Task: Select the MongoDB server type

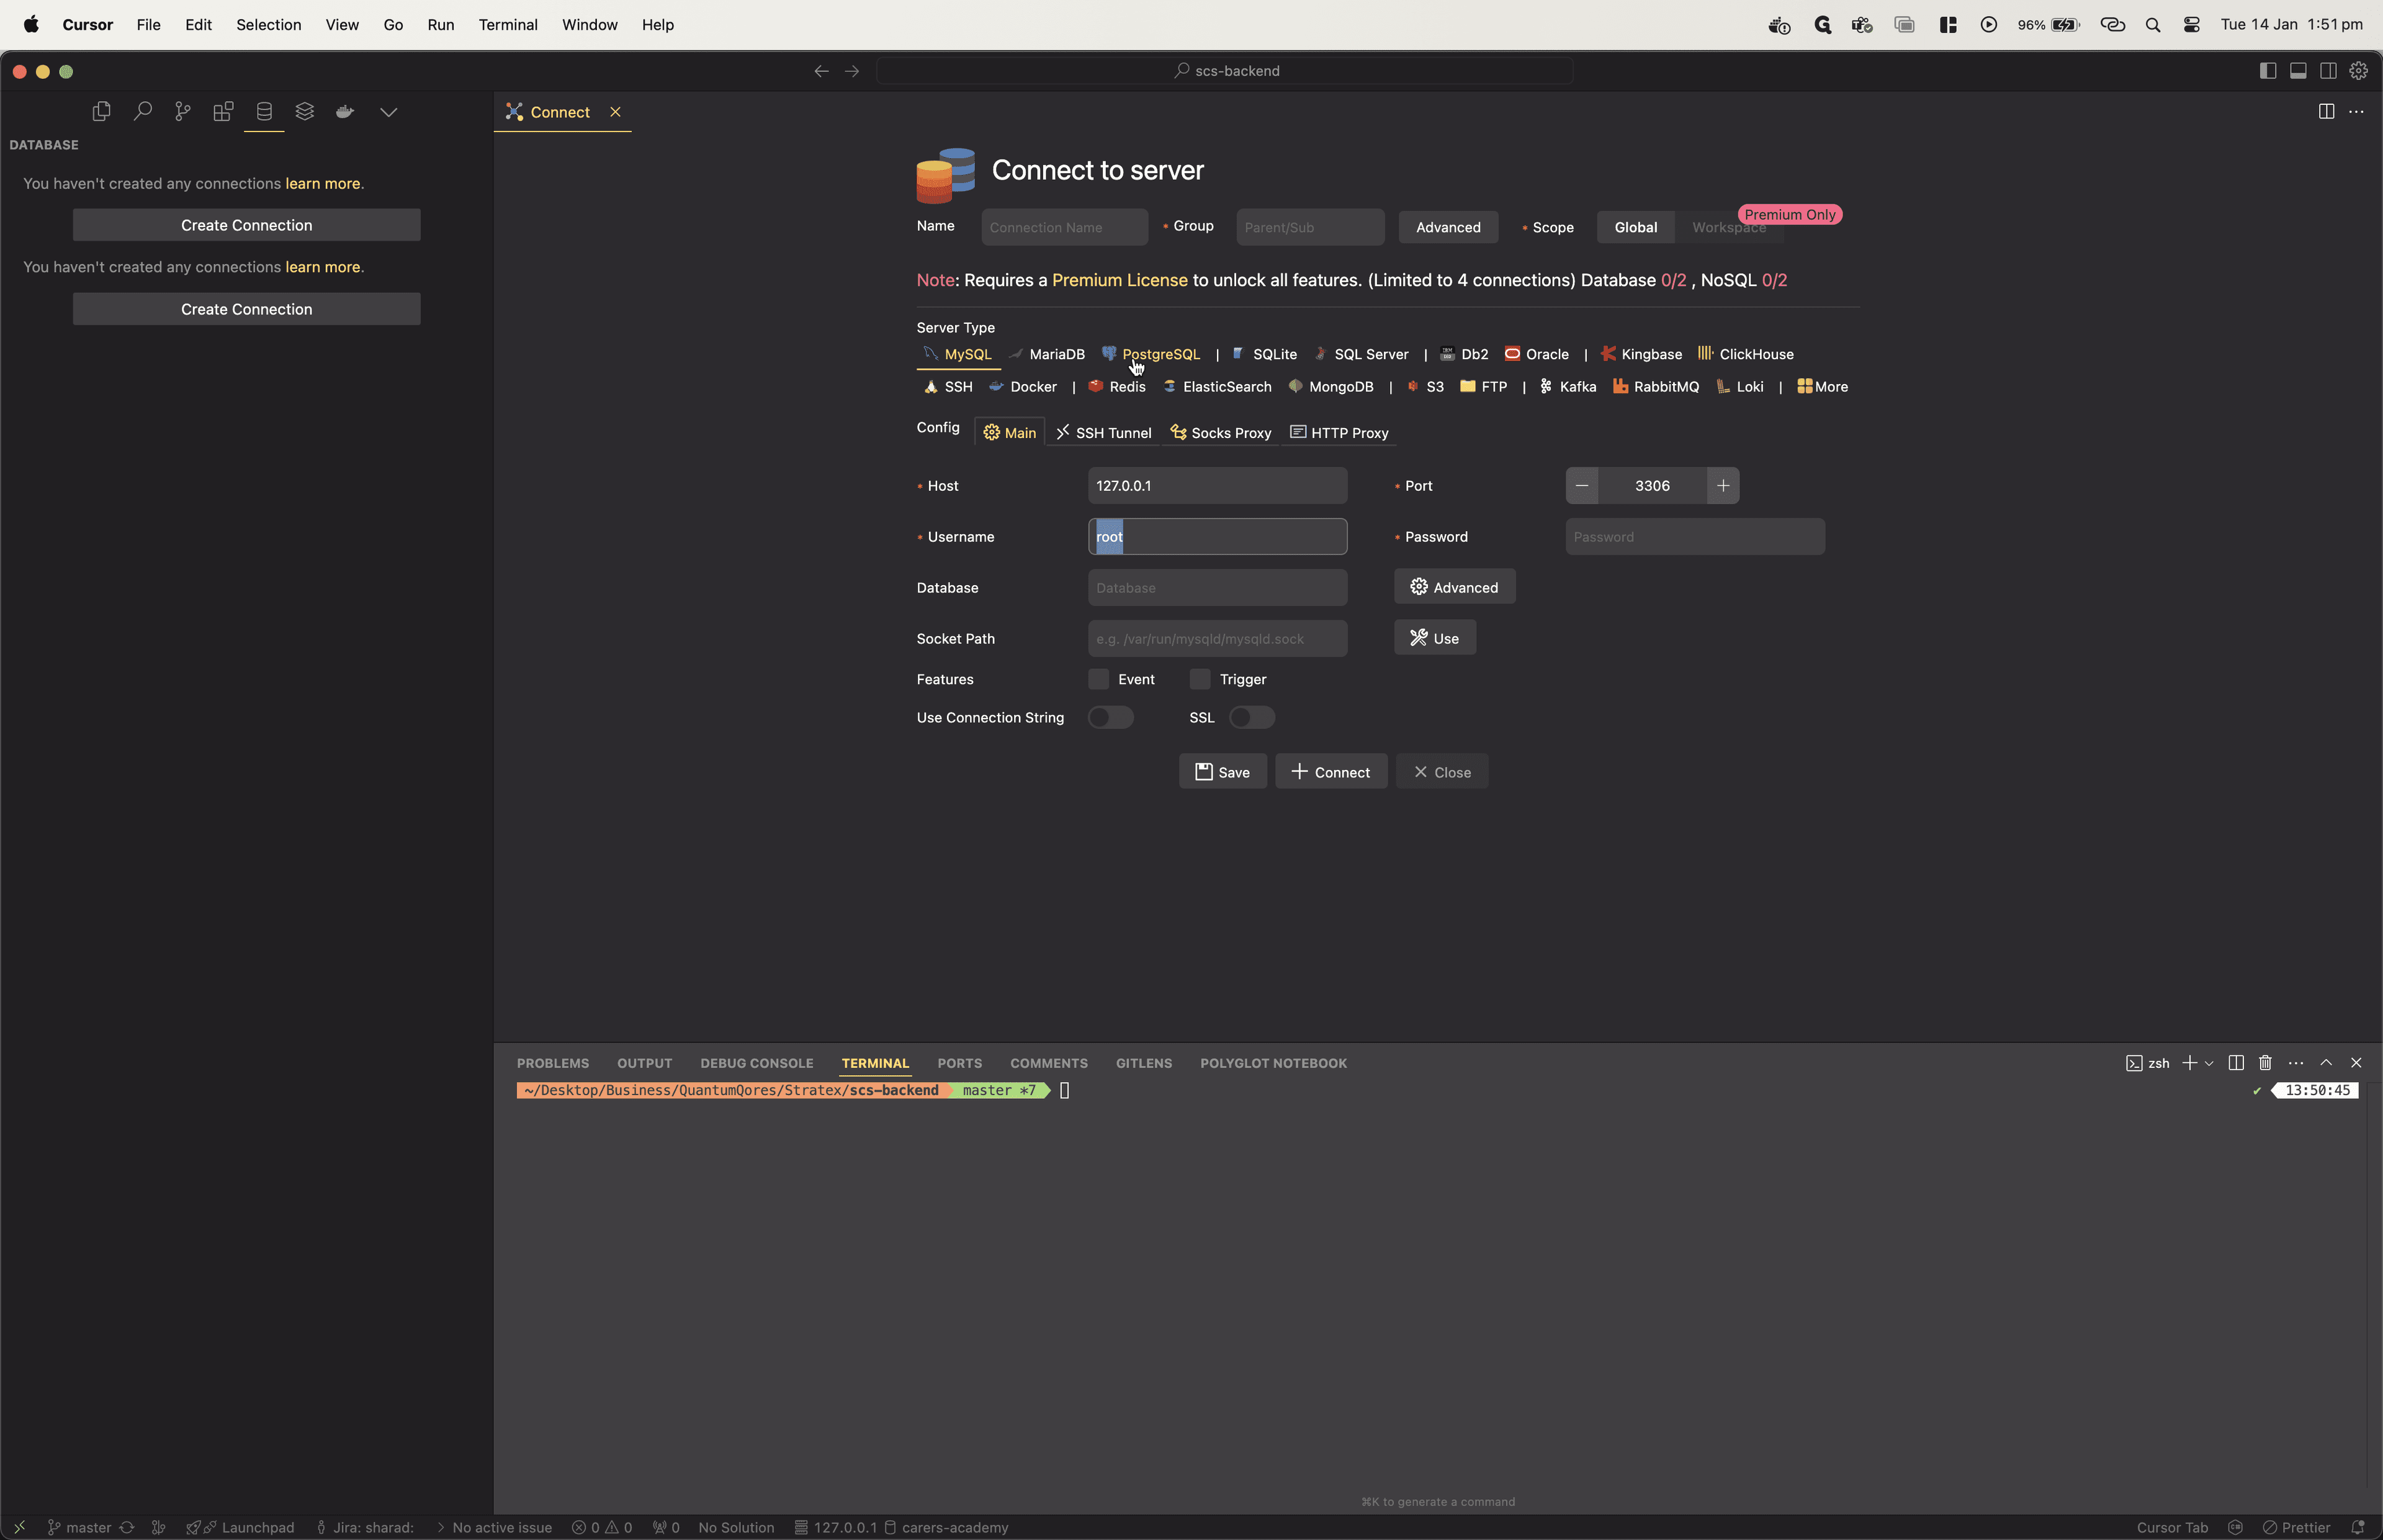Action: click(1331, 387)
